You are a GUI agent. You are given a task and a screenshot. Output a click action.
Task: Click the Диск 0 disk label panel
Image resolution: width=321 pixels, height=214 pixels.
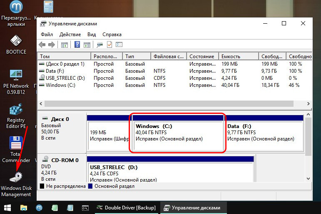point(62,133)
